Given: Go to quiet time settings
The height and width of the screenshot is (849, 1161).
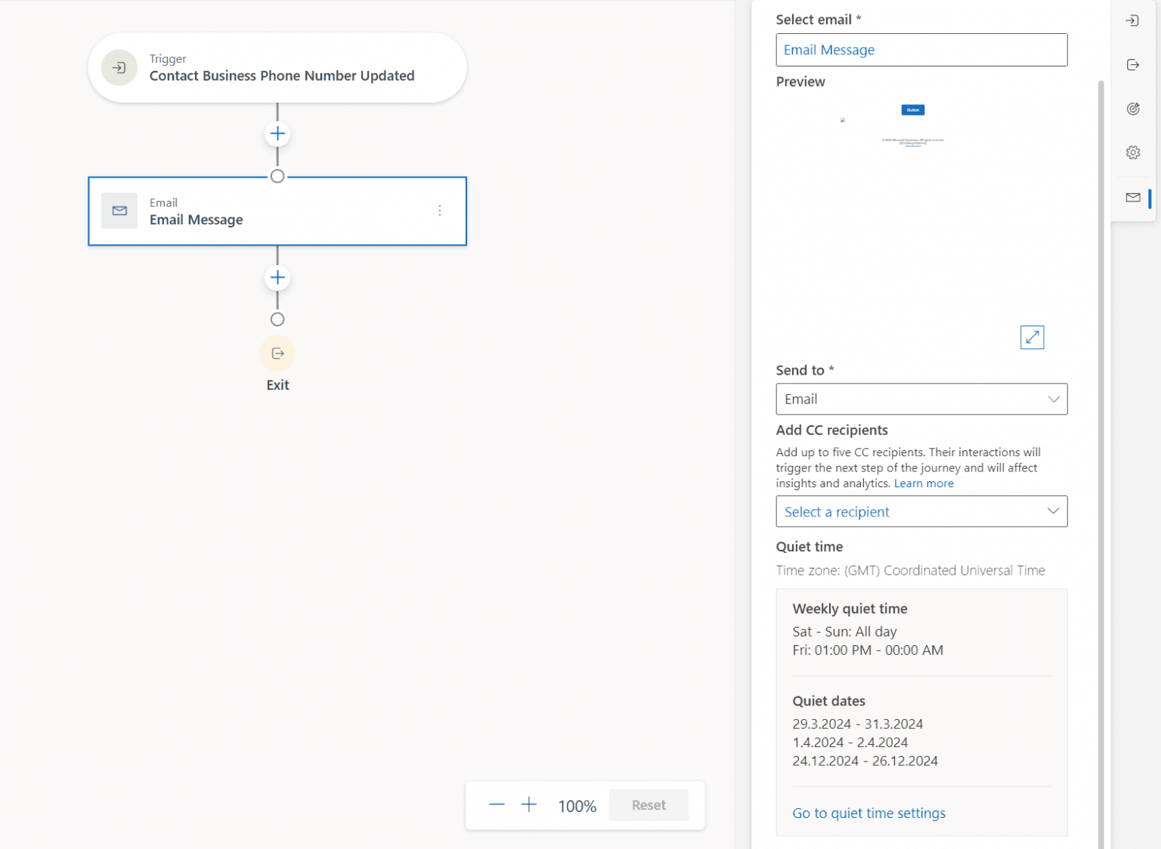Looking at the screenshot, I should [868, 813].
